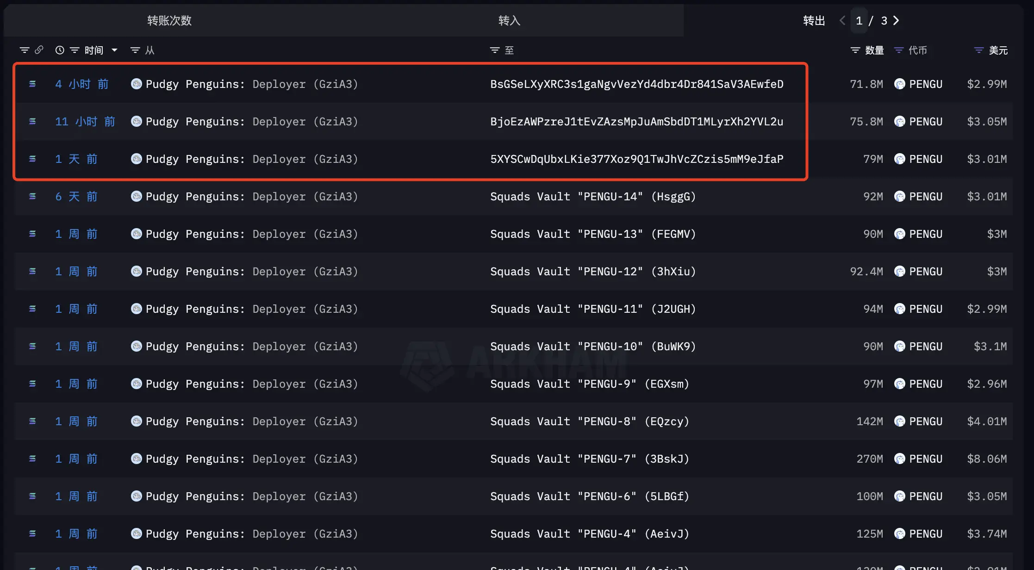The image size is (1034, 570).
Task: Open the filter icon next to 数量
Action: pyautogui.click(x=855, y=50)
